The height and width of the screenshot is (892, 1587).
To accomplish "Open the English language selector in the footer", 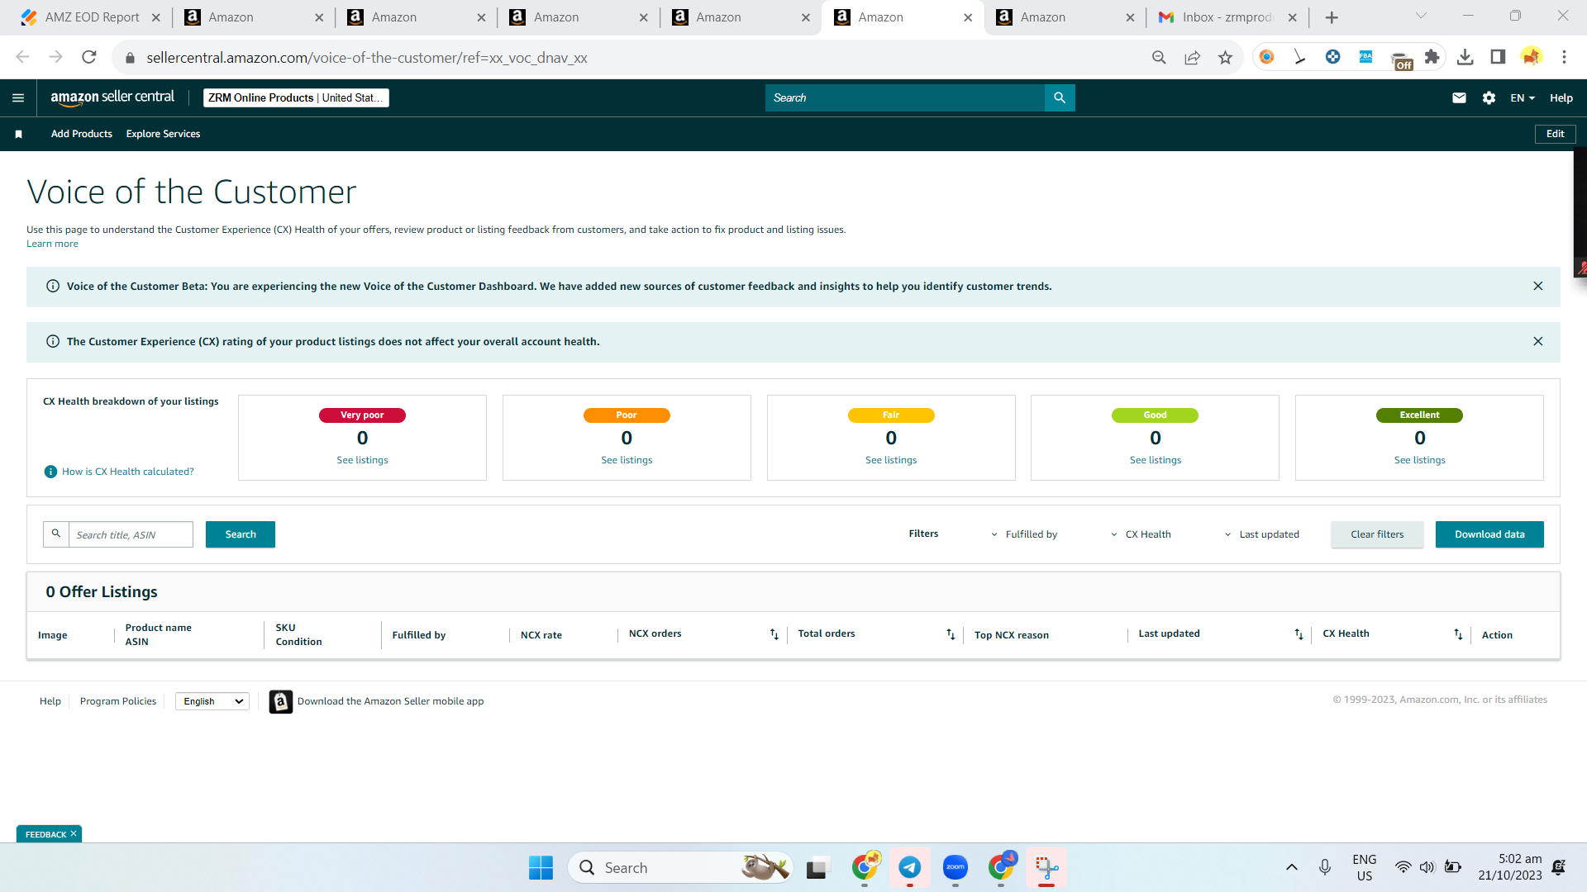I will (212, 701).
